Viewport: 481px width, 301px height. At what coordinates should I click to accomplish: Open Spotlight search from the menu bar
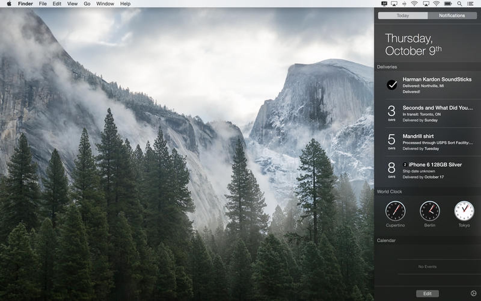coord(460,4)
